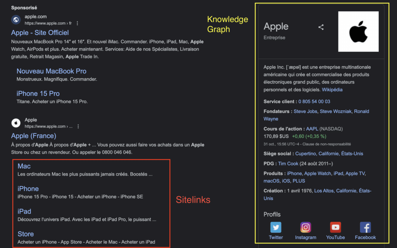This screenshot has width=397, height=248.
Task: Open the Mac sitelink
Action: pyautogui.click(x=24, y=166)
